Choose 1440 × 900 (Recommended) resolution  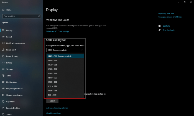(65, 56)
